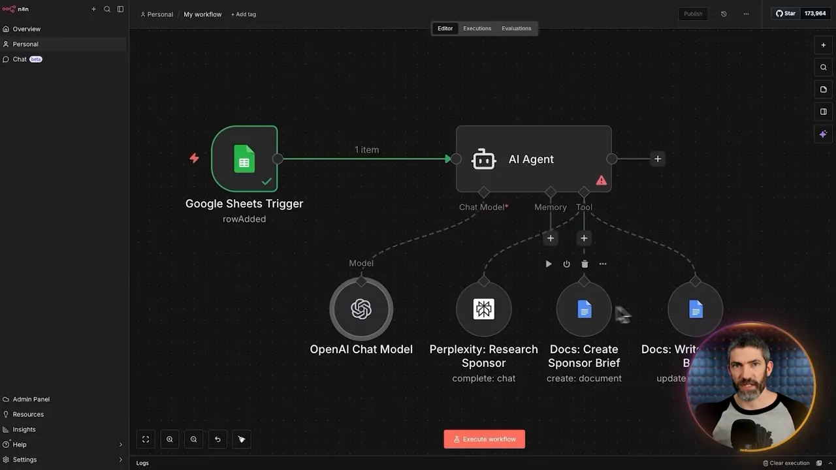The image size is (836, 470).
Task: Add a sticky note to the canvas
Action: pyautogui.click(x=824, y=89)
